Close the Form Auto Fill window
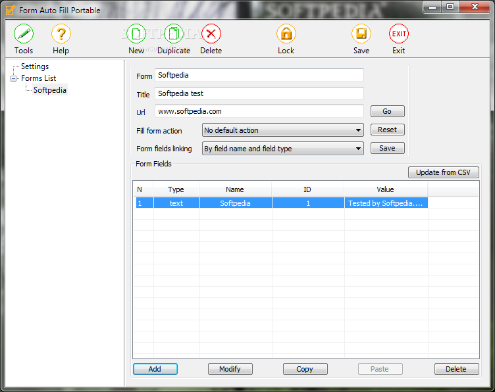This screenshot has height=392, width=495. point(475,7)
